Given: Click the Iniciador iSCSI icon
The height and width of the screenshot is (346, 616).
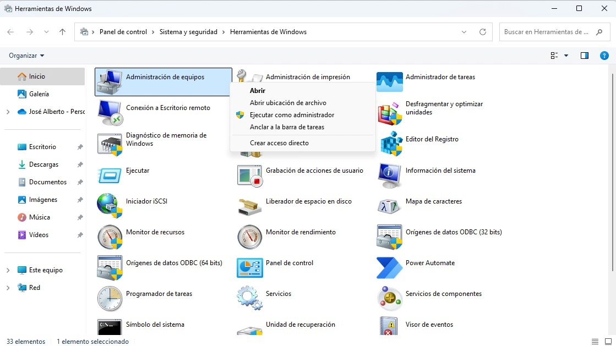Looking at the screenshot, I should 110,205.
